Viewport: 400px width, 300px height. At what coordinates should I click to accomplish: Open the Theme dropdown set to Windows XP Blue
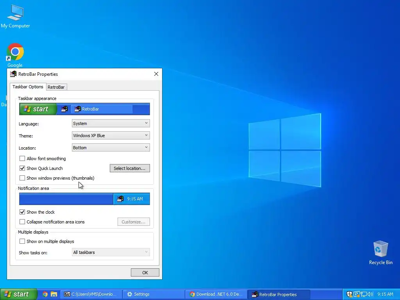click(111, 136)
